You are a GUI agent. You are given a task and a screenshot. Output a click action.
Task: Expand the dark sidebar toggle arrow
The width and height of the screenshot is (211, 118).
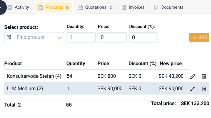(x=2, y=7)
